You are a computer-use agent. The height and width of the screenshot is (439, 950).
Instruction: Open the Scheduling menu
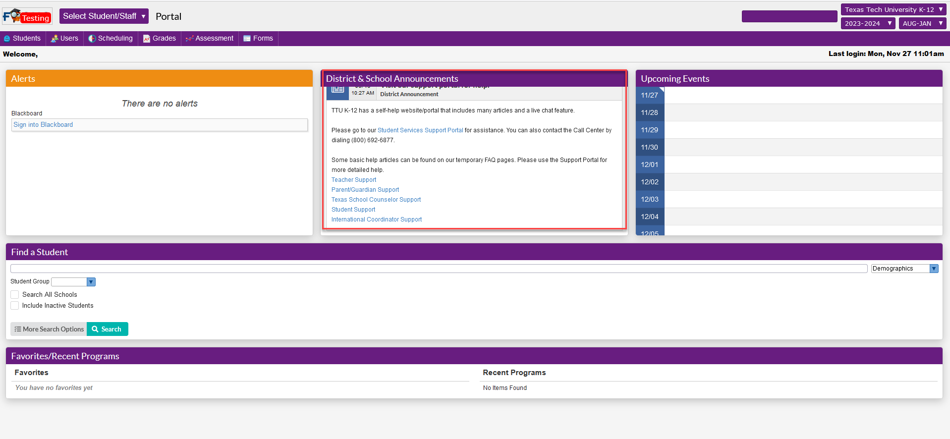click(x=111, y=39)
